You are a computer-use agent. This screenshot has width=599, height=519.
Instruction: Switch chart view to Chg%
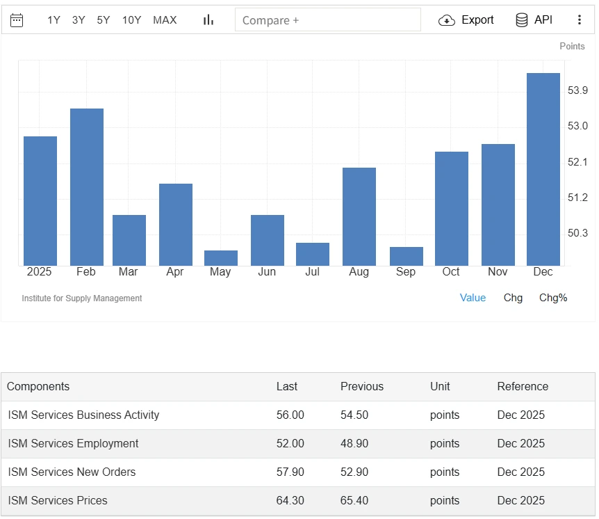[x=552, y=298]
